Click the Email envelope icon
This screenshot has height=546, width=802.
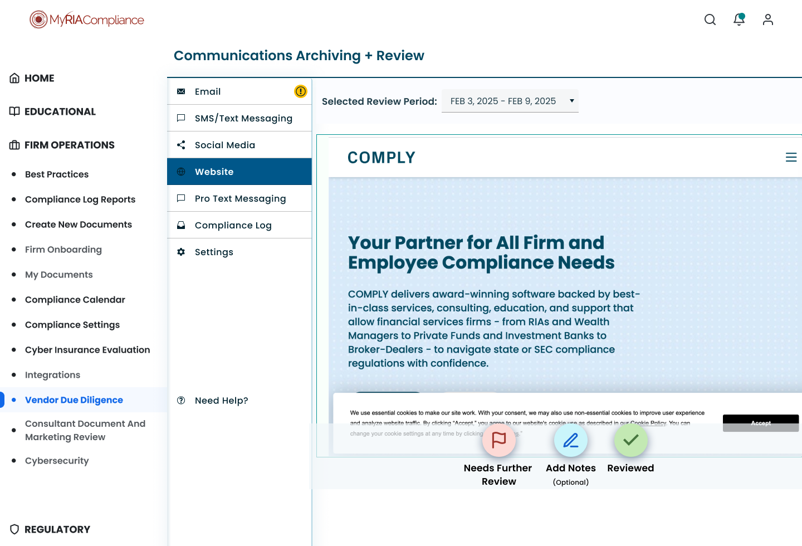tap(181, 91)
